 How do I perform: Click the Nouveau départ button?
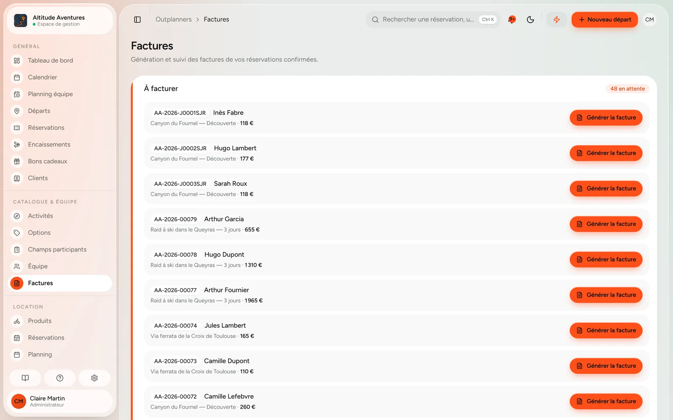pos(604,20)
